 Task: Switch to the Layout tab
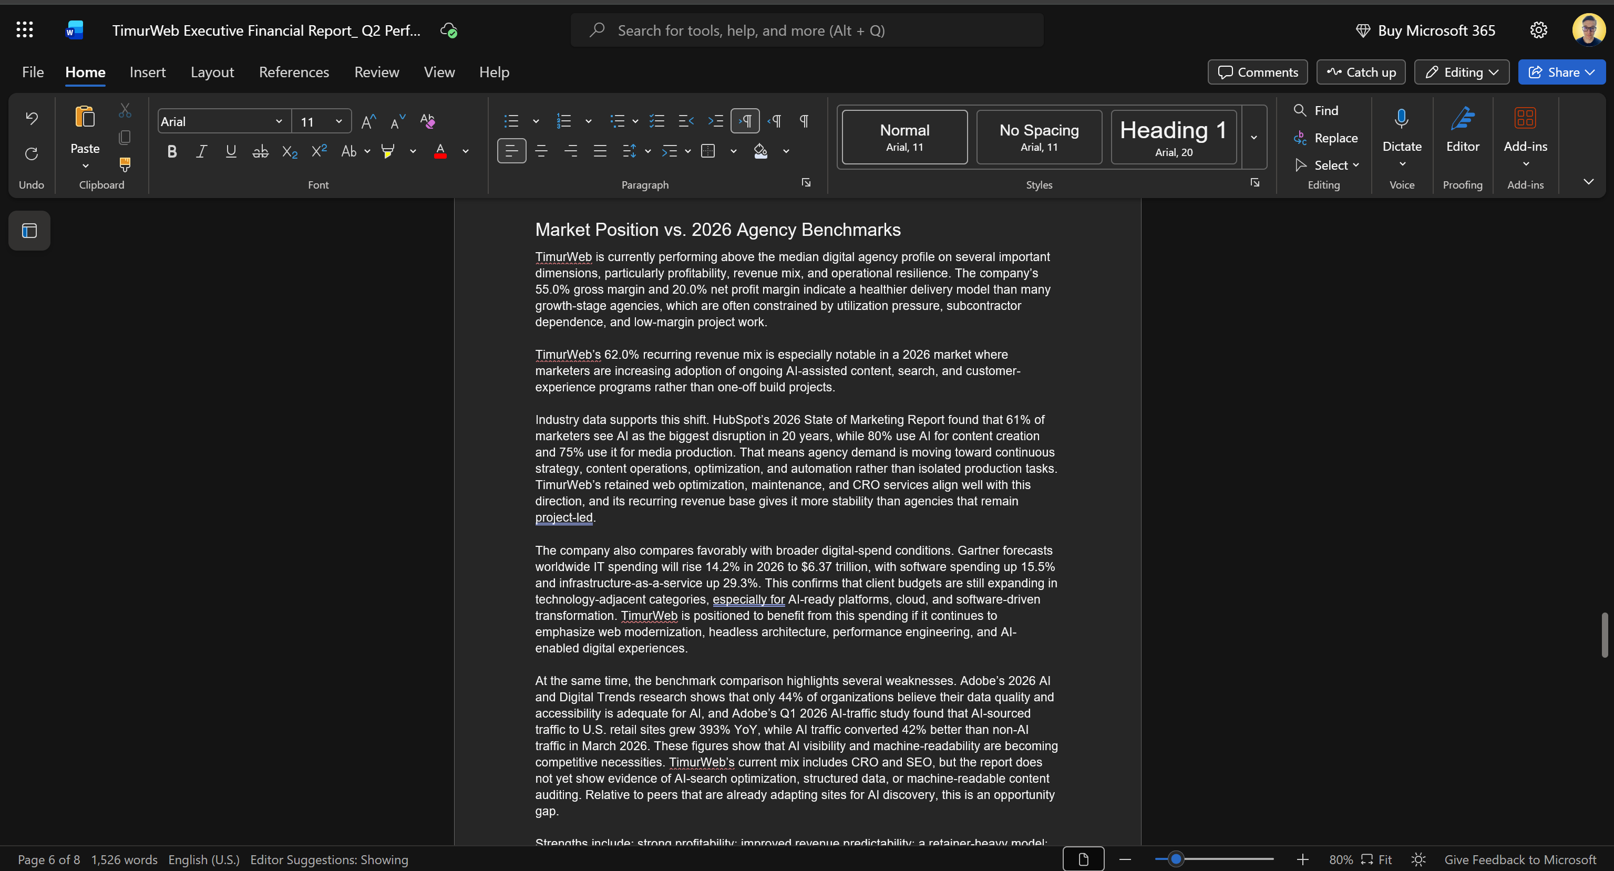[x=212, y=72]
